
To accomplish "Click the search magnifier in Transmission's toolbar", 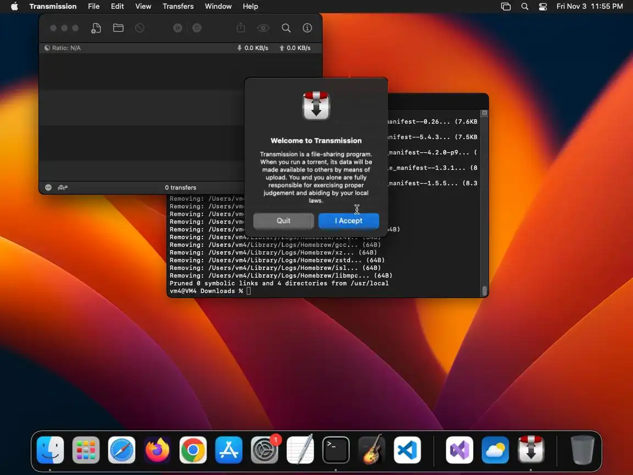I will pos(286,28).
